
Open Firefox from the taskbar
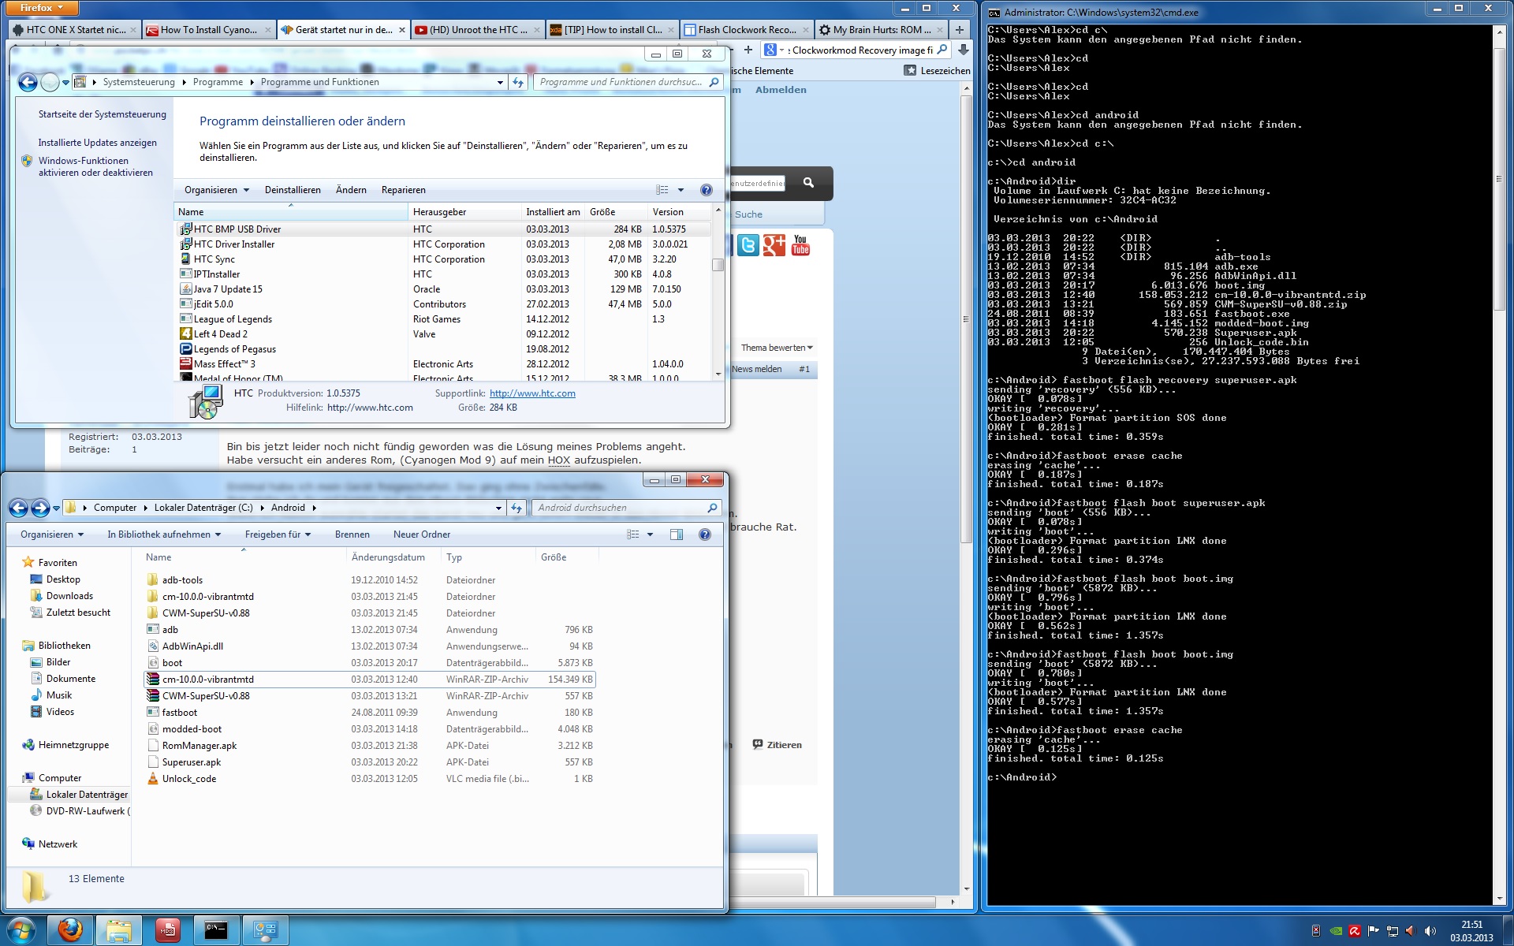[x=70, y=930]
